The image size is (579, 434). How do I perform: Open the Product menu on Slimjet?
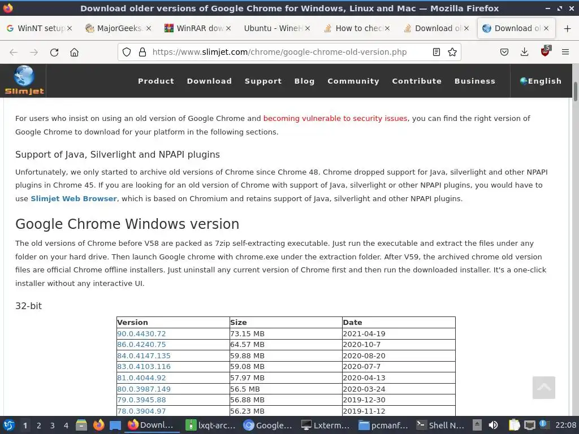pos(156,81)
